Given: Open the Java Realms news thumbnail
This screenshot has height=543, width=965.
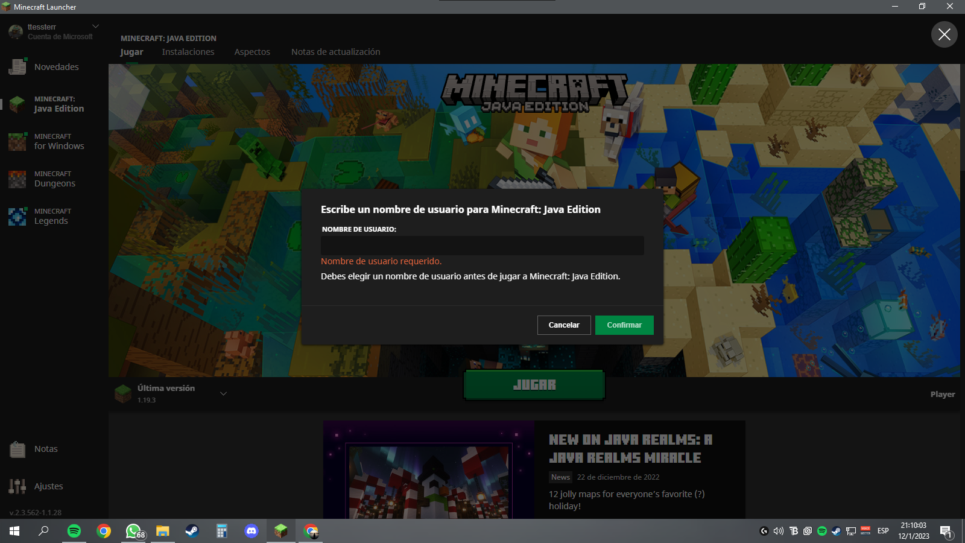Looking at the screenshot, I should (429, 470).
